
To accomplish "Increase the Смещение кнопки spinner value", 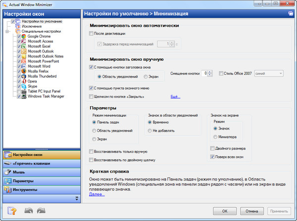I will coord(210,72).
